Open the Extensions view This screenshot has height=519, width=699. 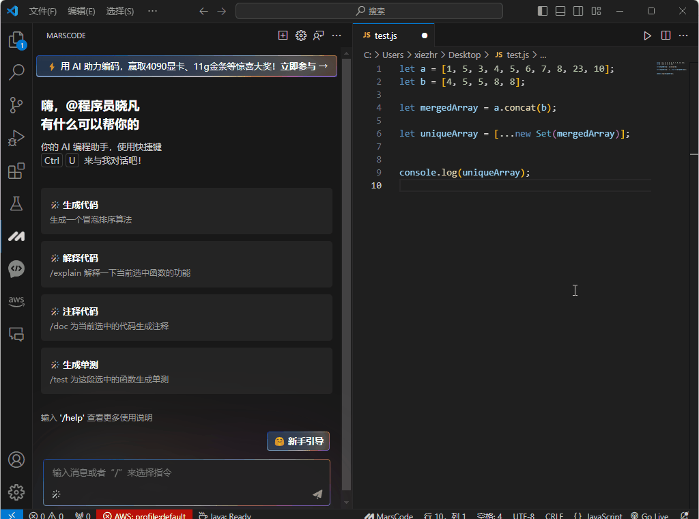pos(16,171)
